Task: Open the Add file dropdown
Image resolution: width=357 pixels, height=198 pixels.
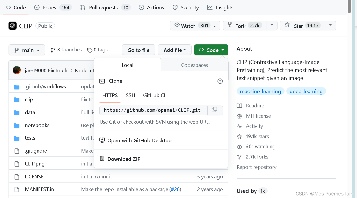Action: pyautogui.click(x=175, y=50)
